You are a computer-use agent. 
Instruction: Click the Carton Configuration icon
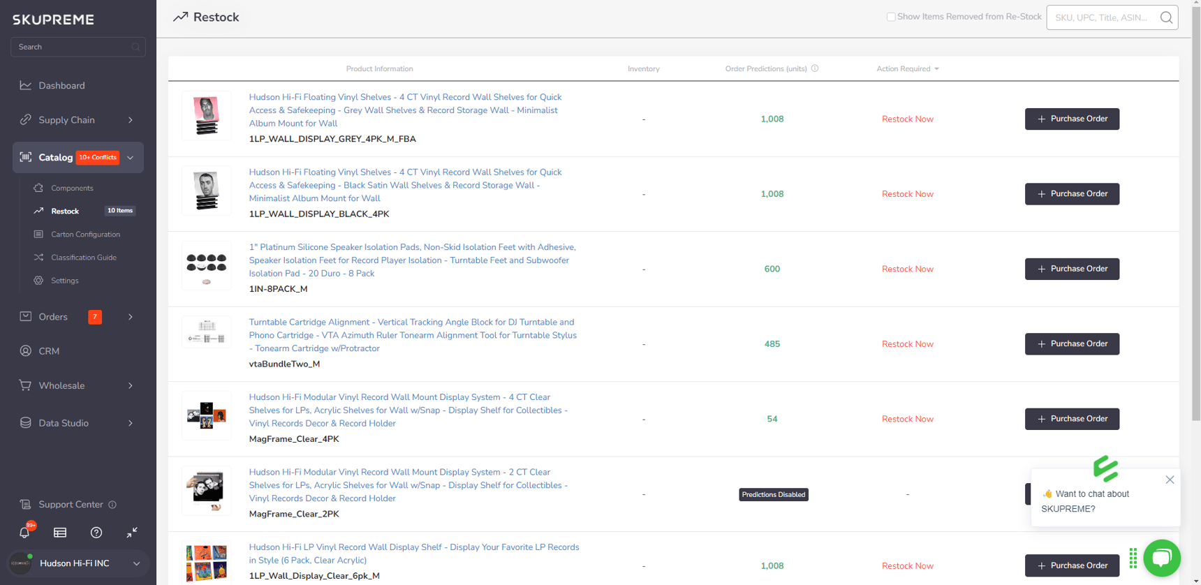[x=38, y=234]
